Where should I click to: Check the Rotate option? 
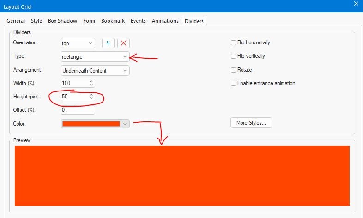pos(234,70)
